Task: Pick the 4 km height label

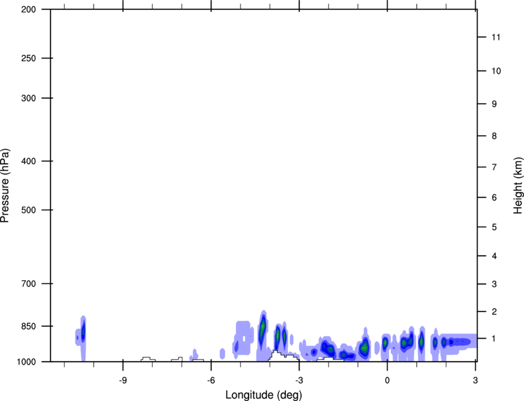Action: [x=494, y=256]
